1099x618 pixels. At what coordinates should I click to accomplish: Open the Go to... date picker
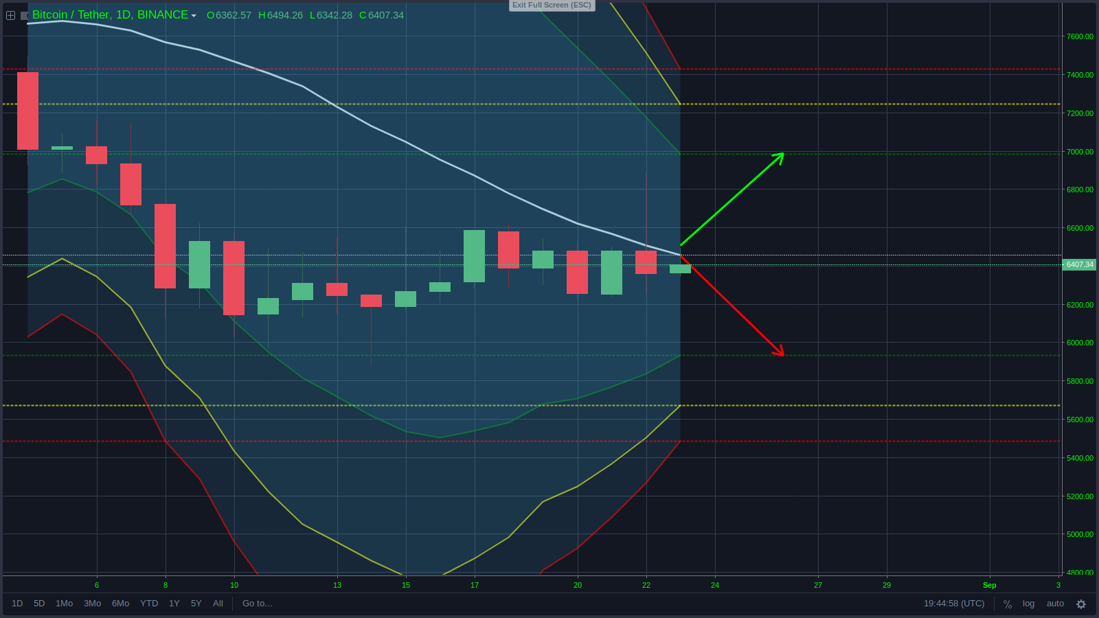click(257, 604)
